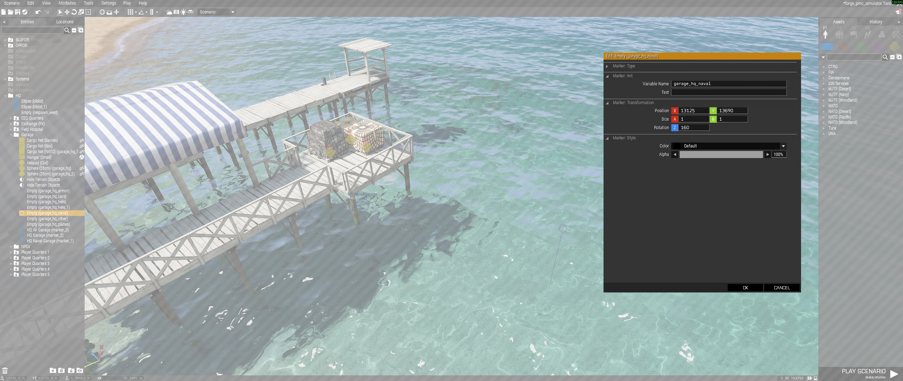Screen dimensions: 903x381
Task: Open the Scenario phase dropdown
Action: 217,12
